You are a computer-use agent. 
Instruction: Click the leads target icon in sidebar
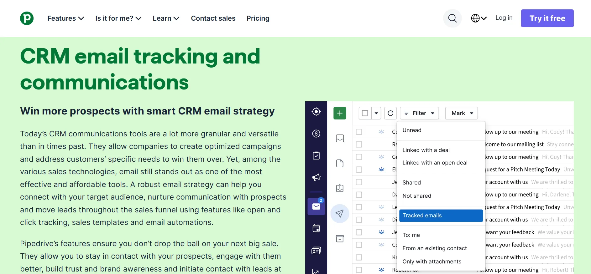click(316, 112)
